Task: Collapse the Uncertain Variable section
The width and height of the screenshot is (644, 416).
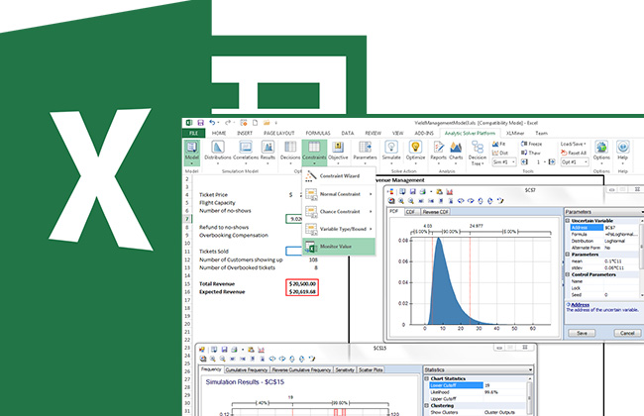Action: (x=568, y=221)
